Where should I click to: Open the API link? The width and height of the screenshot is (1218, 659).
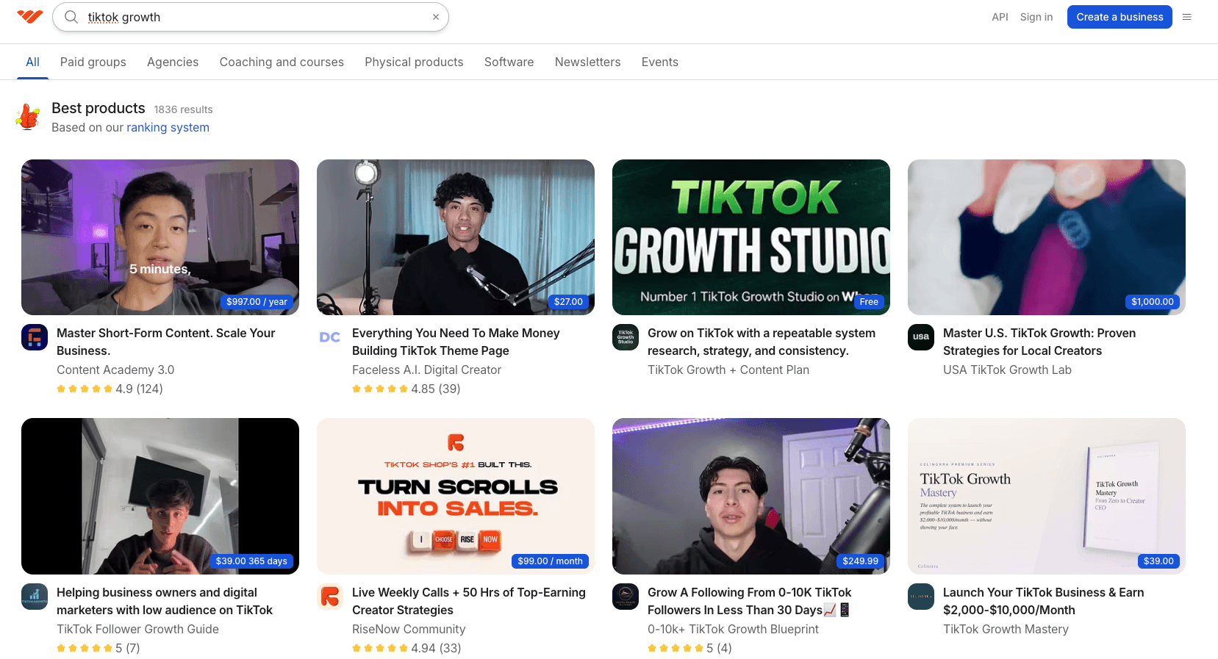pyautogui.click(x=1000, y=17)
